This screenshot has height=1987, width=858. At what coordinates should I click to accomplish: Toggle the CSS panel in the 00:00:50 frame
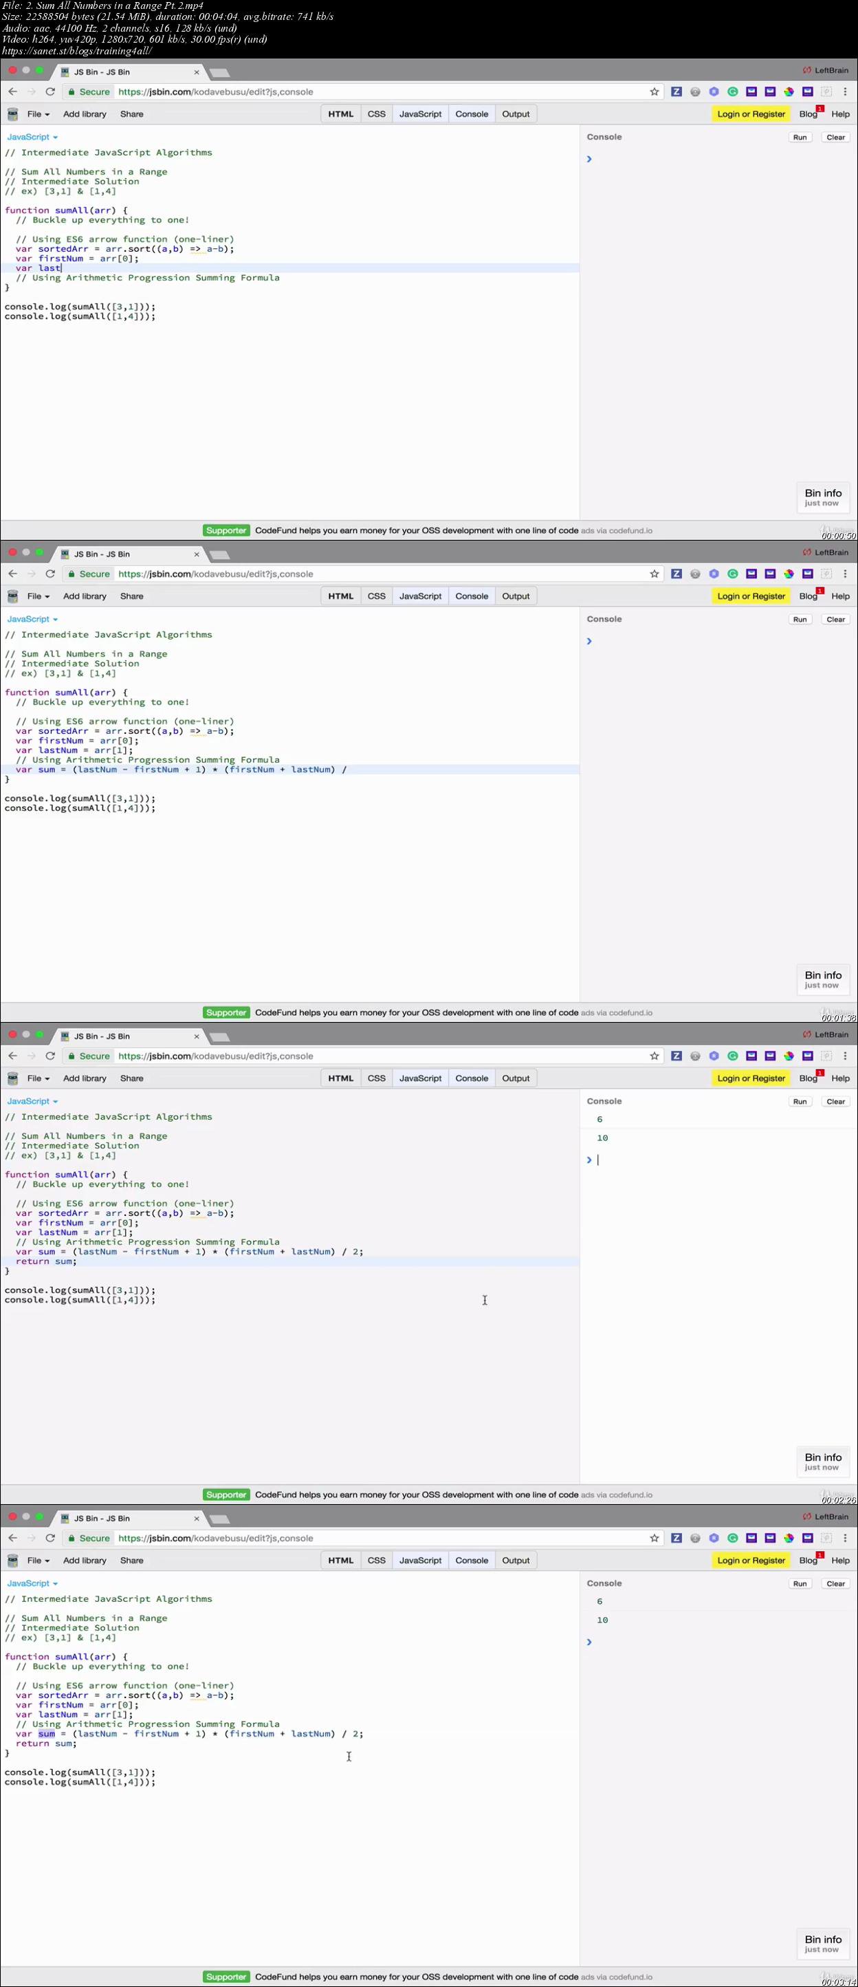coord(376,114)
